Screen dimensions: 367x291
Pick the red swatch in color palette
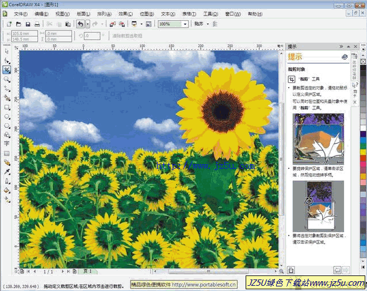363,158
